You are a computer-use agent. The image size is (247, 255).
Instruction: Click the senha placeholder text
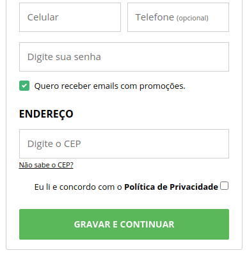64,57
